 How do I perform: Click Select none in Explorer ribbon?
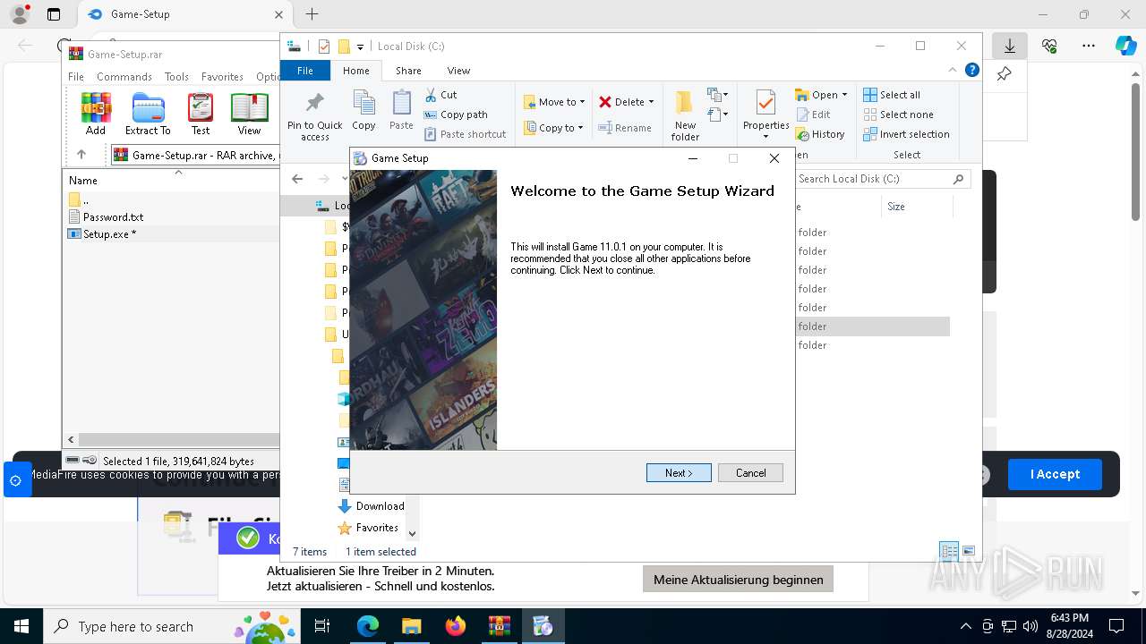tap(898, 114)
